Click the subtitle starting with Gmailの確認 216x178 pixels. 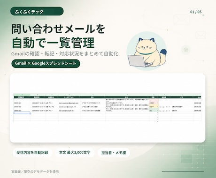tap(65, 54)
